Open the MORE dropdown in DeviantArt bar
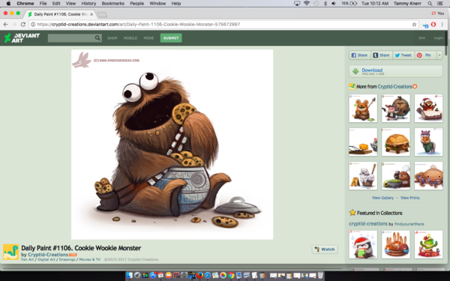Image resolution: width=450 pixels, height=281 pixels. coord(148,38)
